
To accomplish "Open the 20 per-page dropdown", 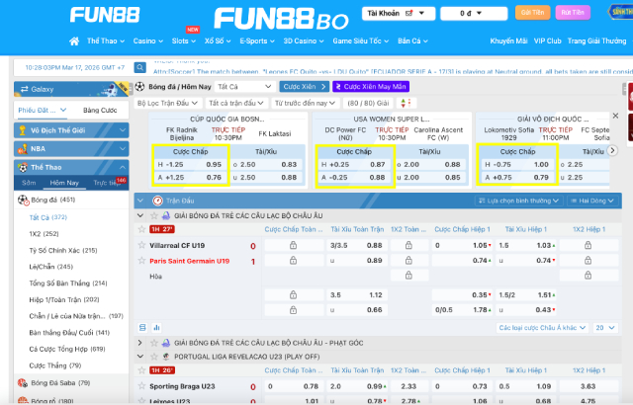I will point(605,328).
